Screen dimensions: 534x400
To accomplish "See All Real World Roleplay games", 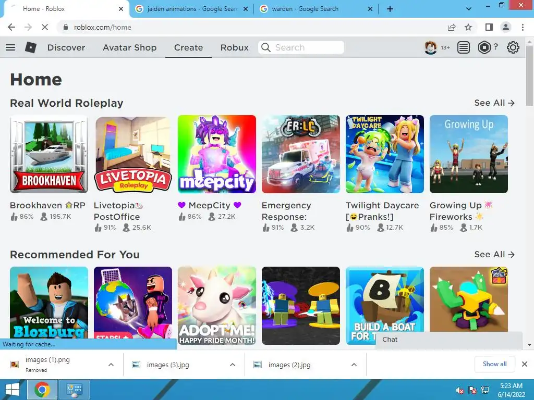I will pyautogui.click(x=494, y=103).
